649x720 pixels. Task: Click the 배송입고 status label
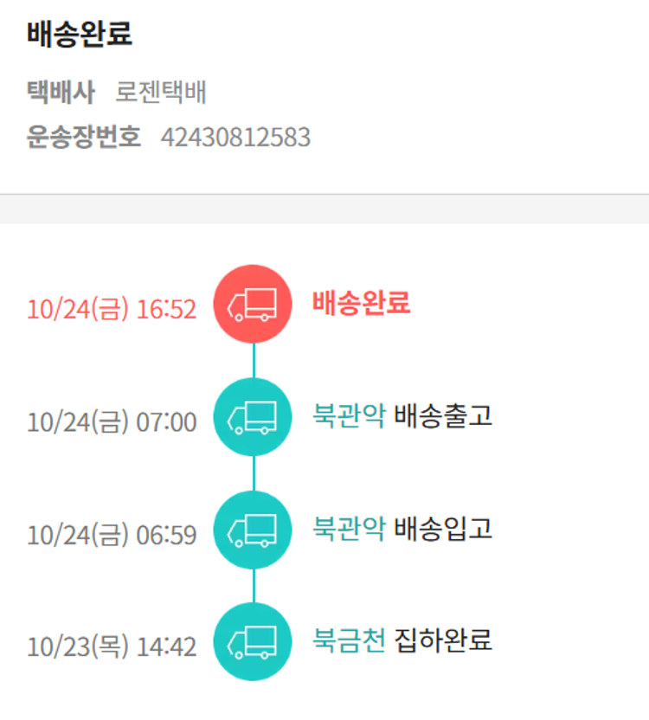pyautogui.click(x=443, y=529)
